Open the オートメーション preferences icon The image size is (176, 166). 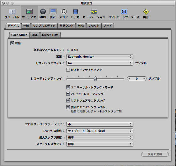(x=94, y=14)
